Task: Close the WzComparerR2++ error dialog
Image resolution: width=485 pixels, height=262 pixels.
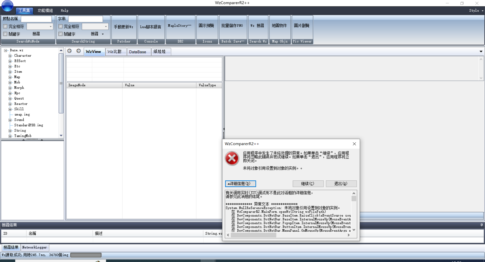Action: click(354, 144)
